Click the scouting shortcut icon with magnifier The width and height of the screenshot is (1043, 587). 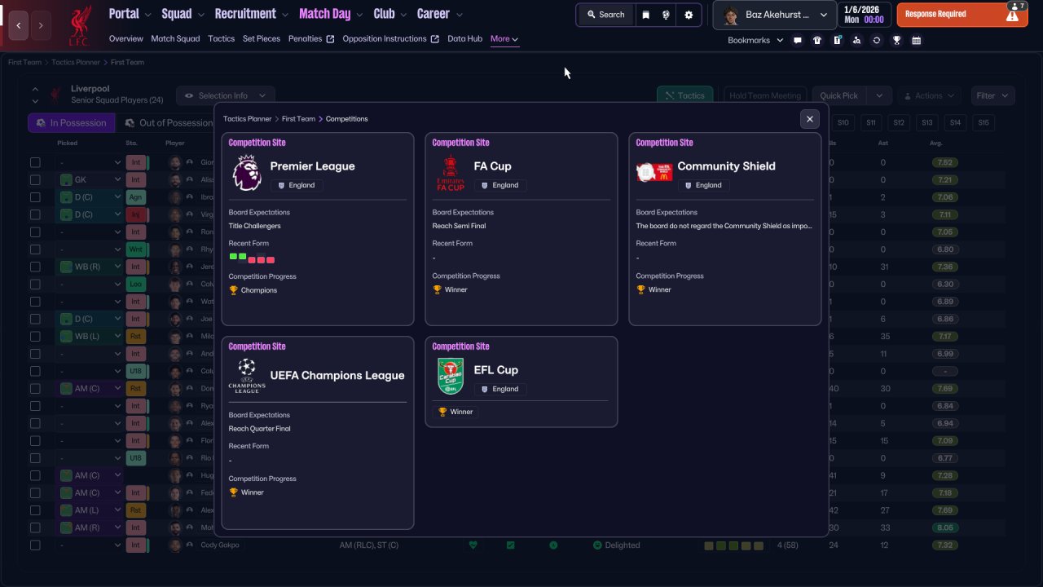coord(856,40)
